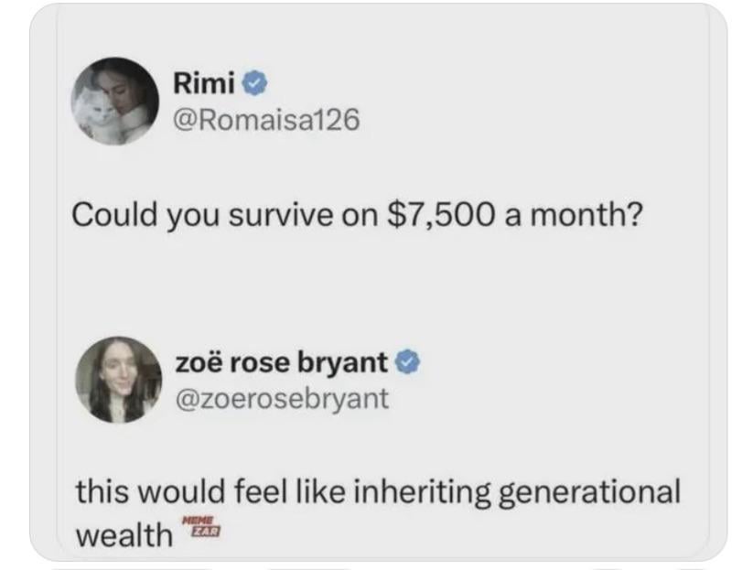Open Rimi's profile picture
753x570 pixels.
point(117,101)
